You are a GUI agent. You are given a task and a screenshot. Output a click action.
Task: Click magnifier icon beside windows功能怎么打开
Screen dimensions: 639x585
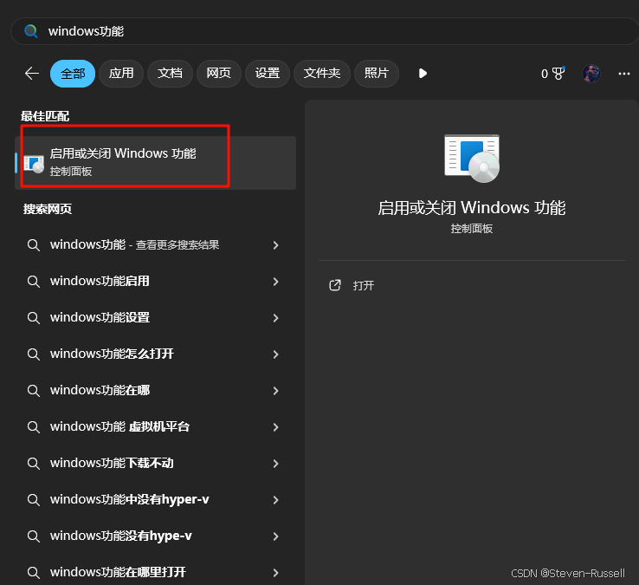34,354
